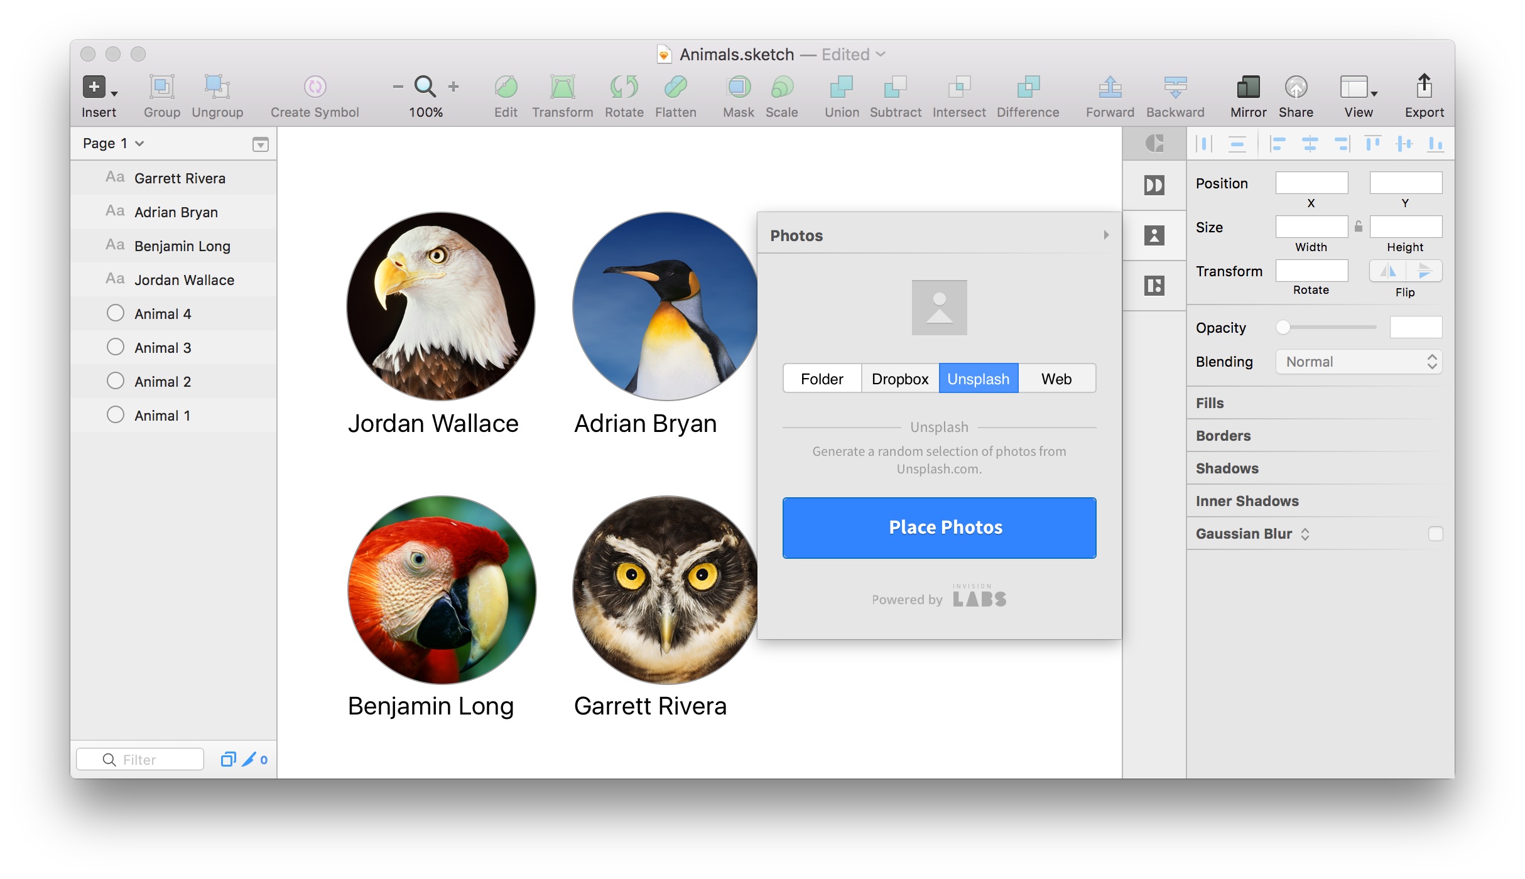Click the Insert tool icon
The width and height of the screenshot is (1525, 879).
[x=95, y=87]
